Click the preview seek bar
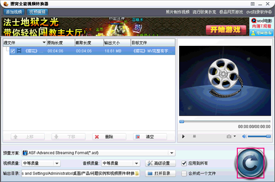This screenshot has height=182, width=275. point(225,121)
